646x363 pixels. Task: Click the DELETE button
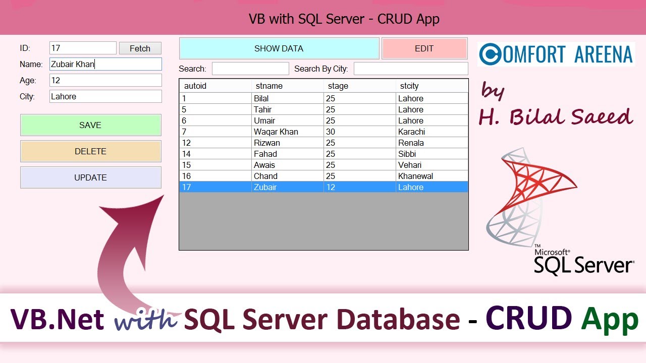(x=91, y=151)
